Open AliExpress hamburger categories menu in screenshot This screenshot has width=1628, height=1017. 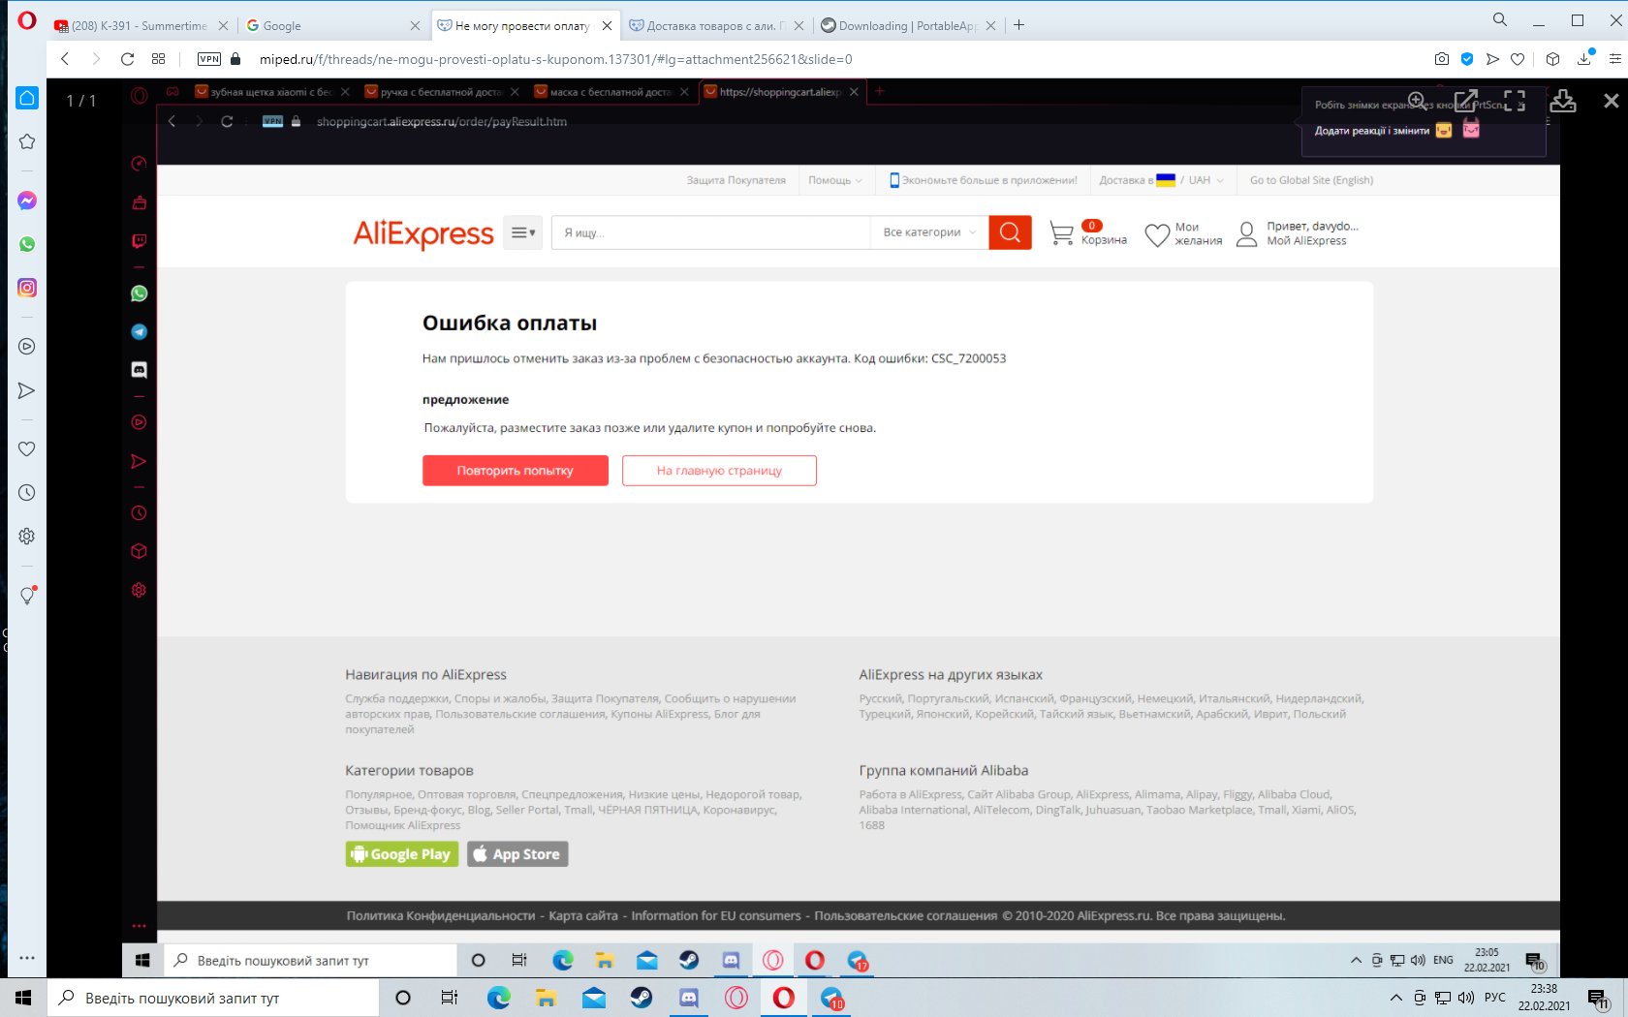pyautogui.click(x=522, y=232)
